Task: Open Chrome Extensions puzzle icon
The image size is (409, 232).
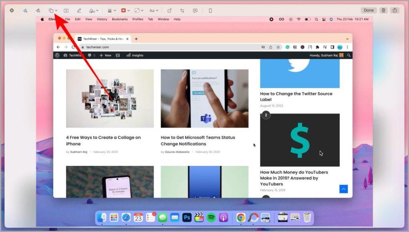Action: 318,47
